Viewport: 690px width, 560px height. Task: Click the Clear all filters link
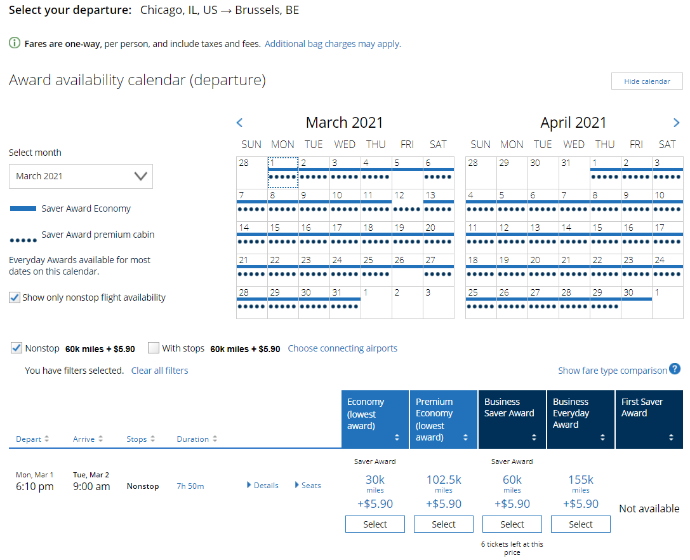(159, 371)
